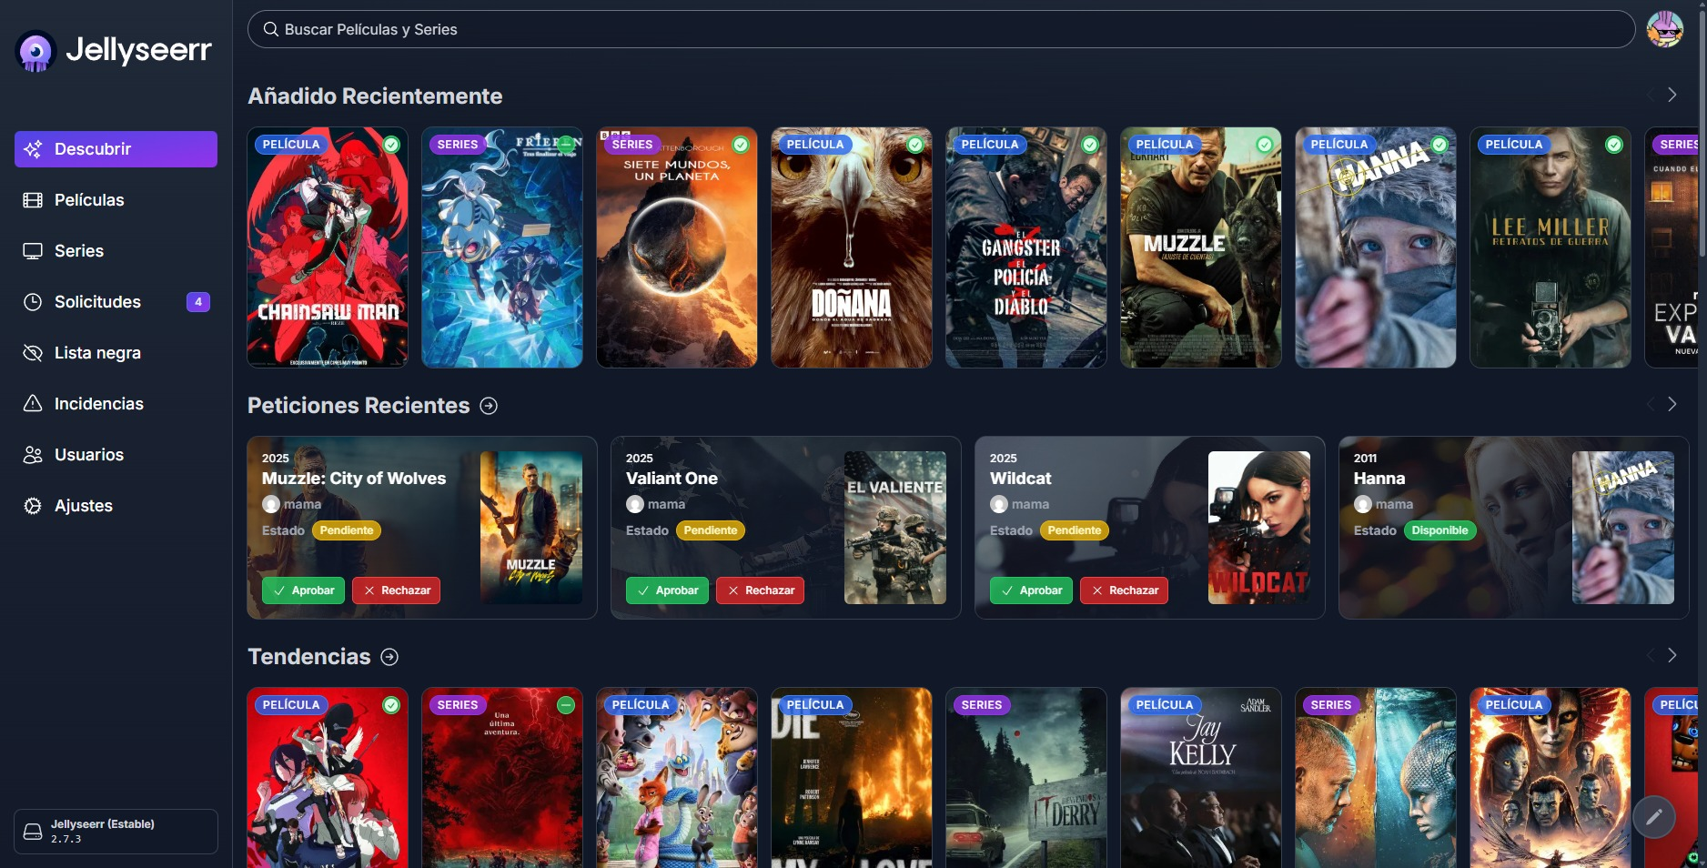Image resolution: width=1707 pixels, height=868 pixels.
Task: Click available checkmark on Lee Miller poster
Action: pyautogui.click(x=1613, y=145)
